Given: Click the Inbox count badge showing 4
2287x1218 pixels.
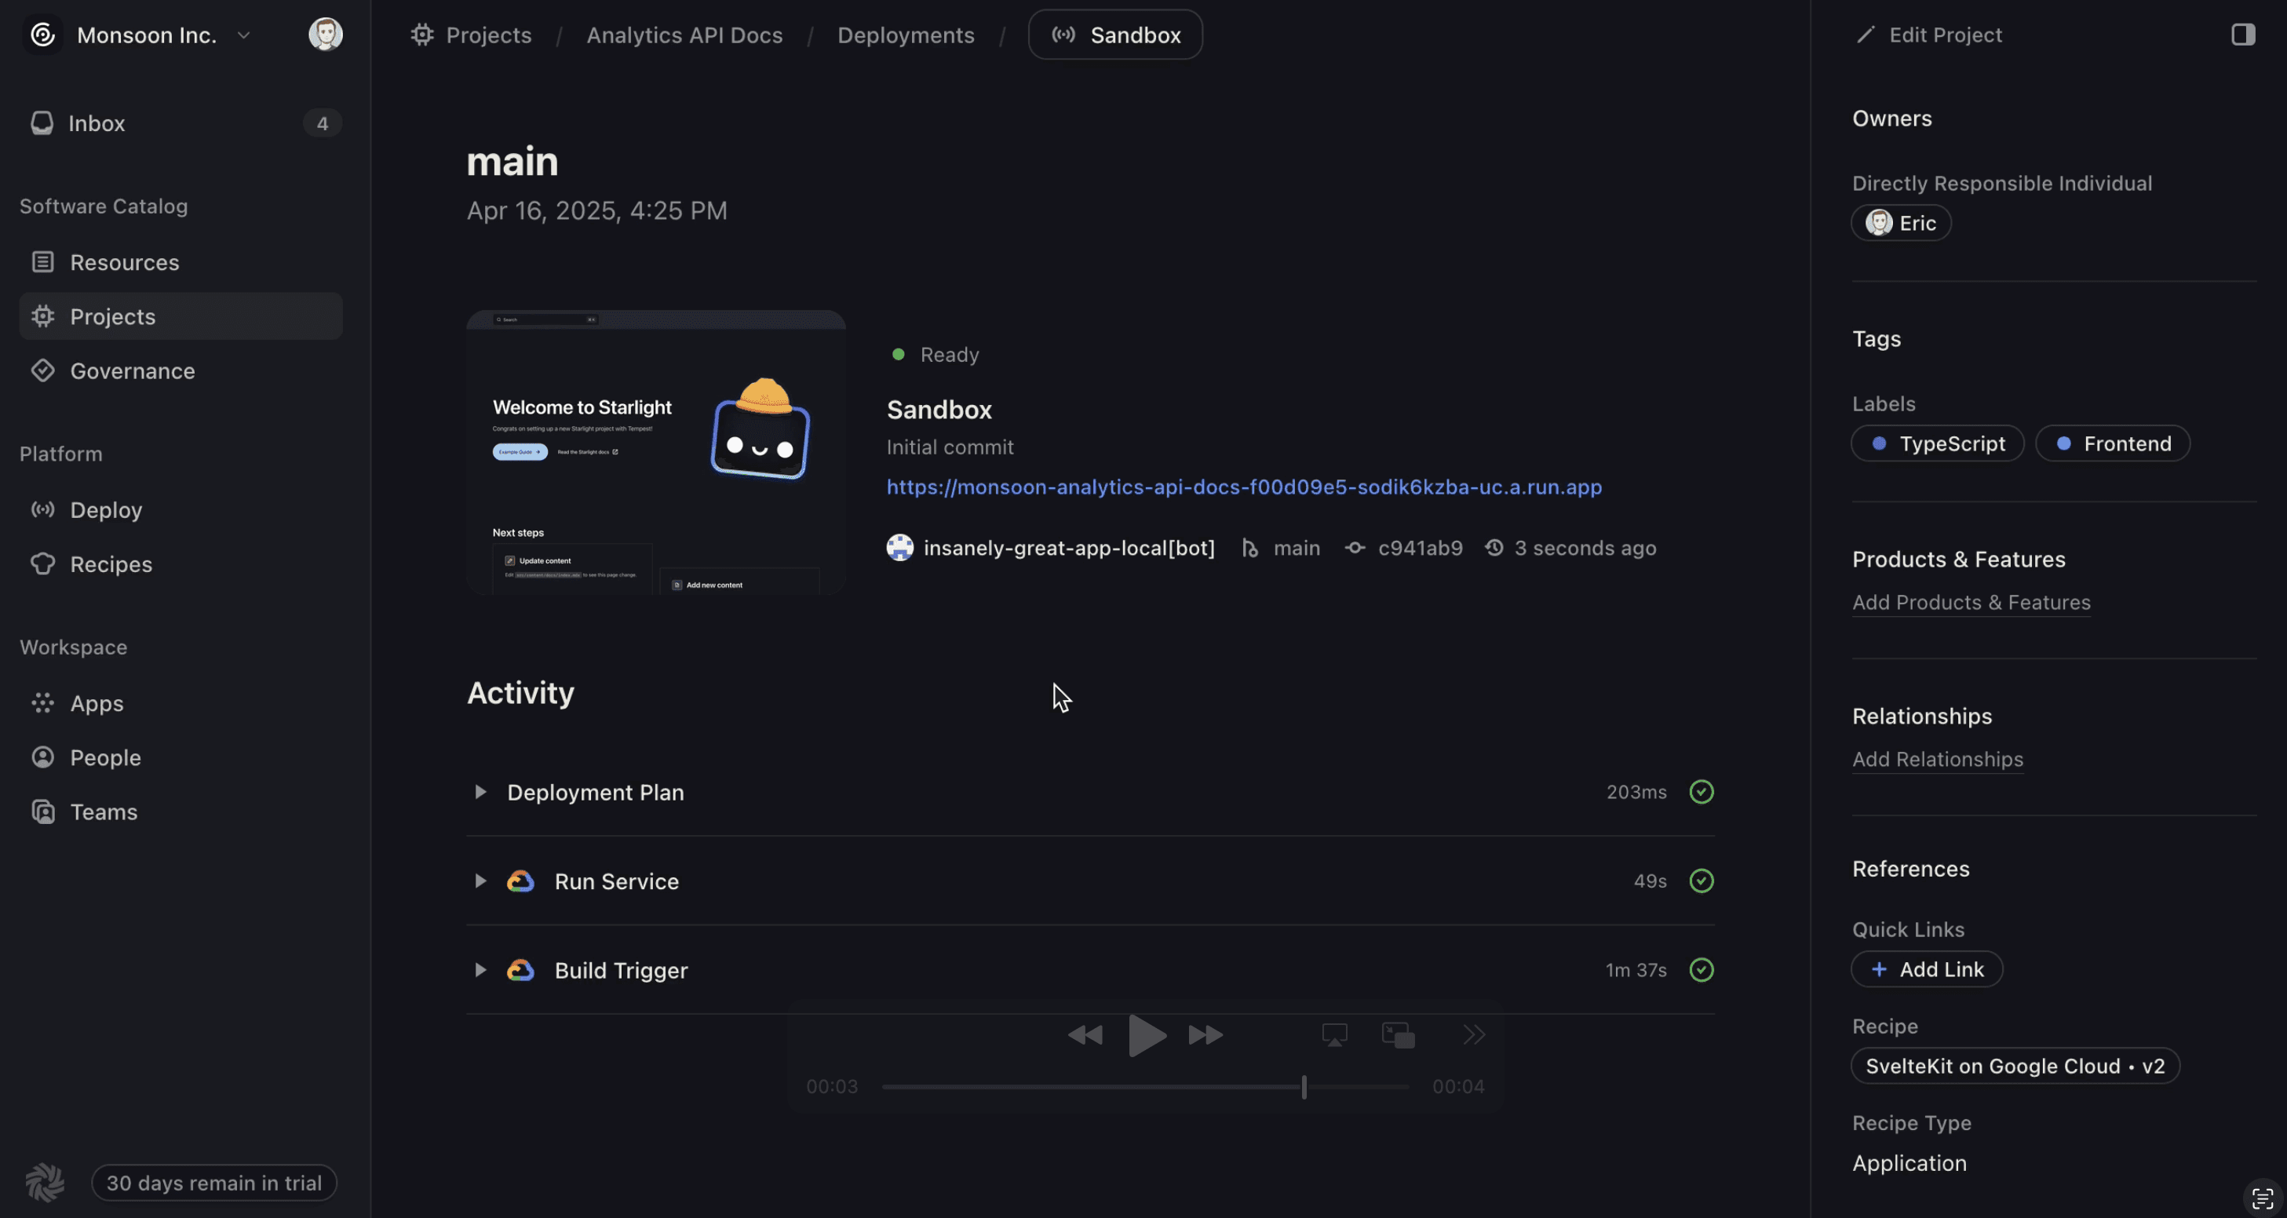Looking at the screenshot, I should point(323,122).
